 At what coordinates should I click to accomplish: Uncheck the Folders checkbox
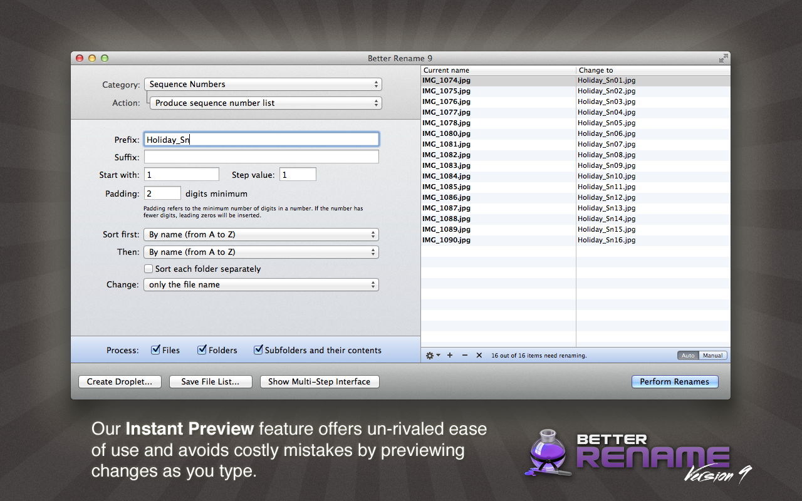click(202, 350)
